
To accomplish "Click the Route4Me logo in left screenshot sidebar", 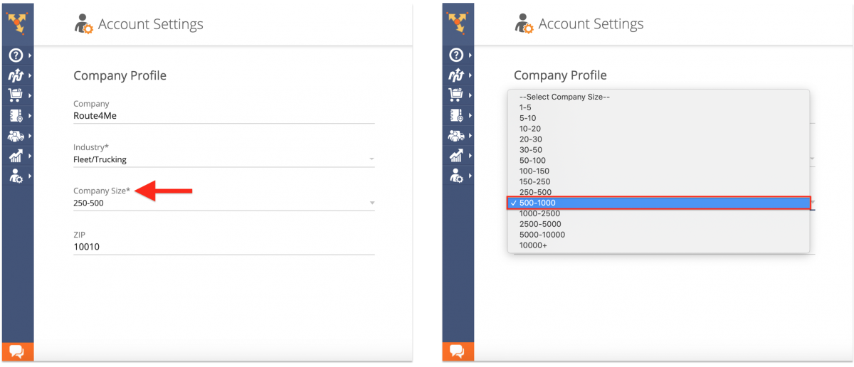I will coord(16,23).
